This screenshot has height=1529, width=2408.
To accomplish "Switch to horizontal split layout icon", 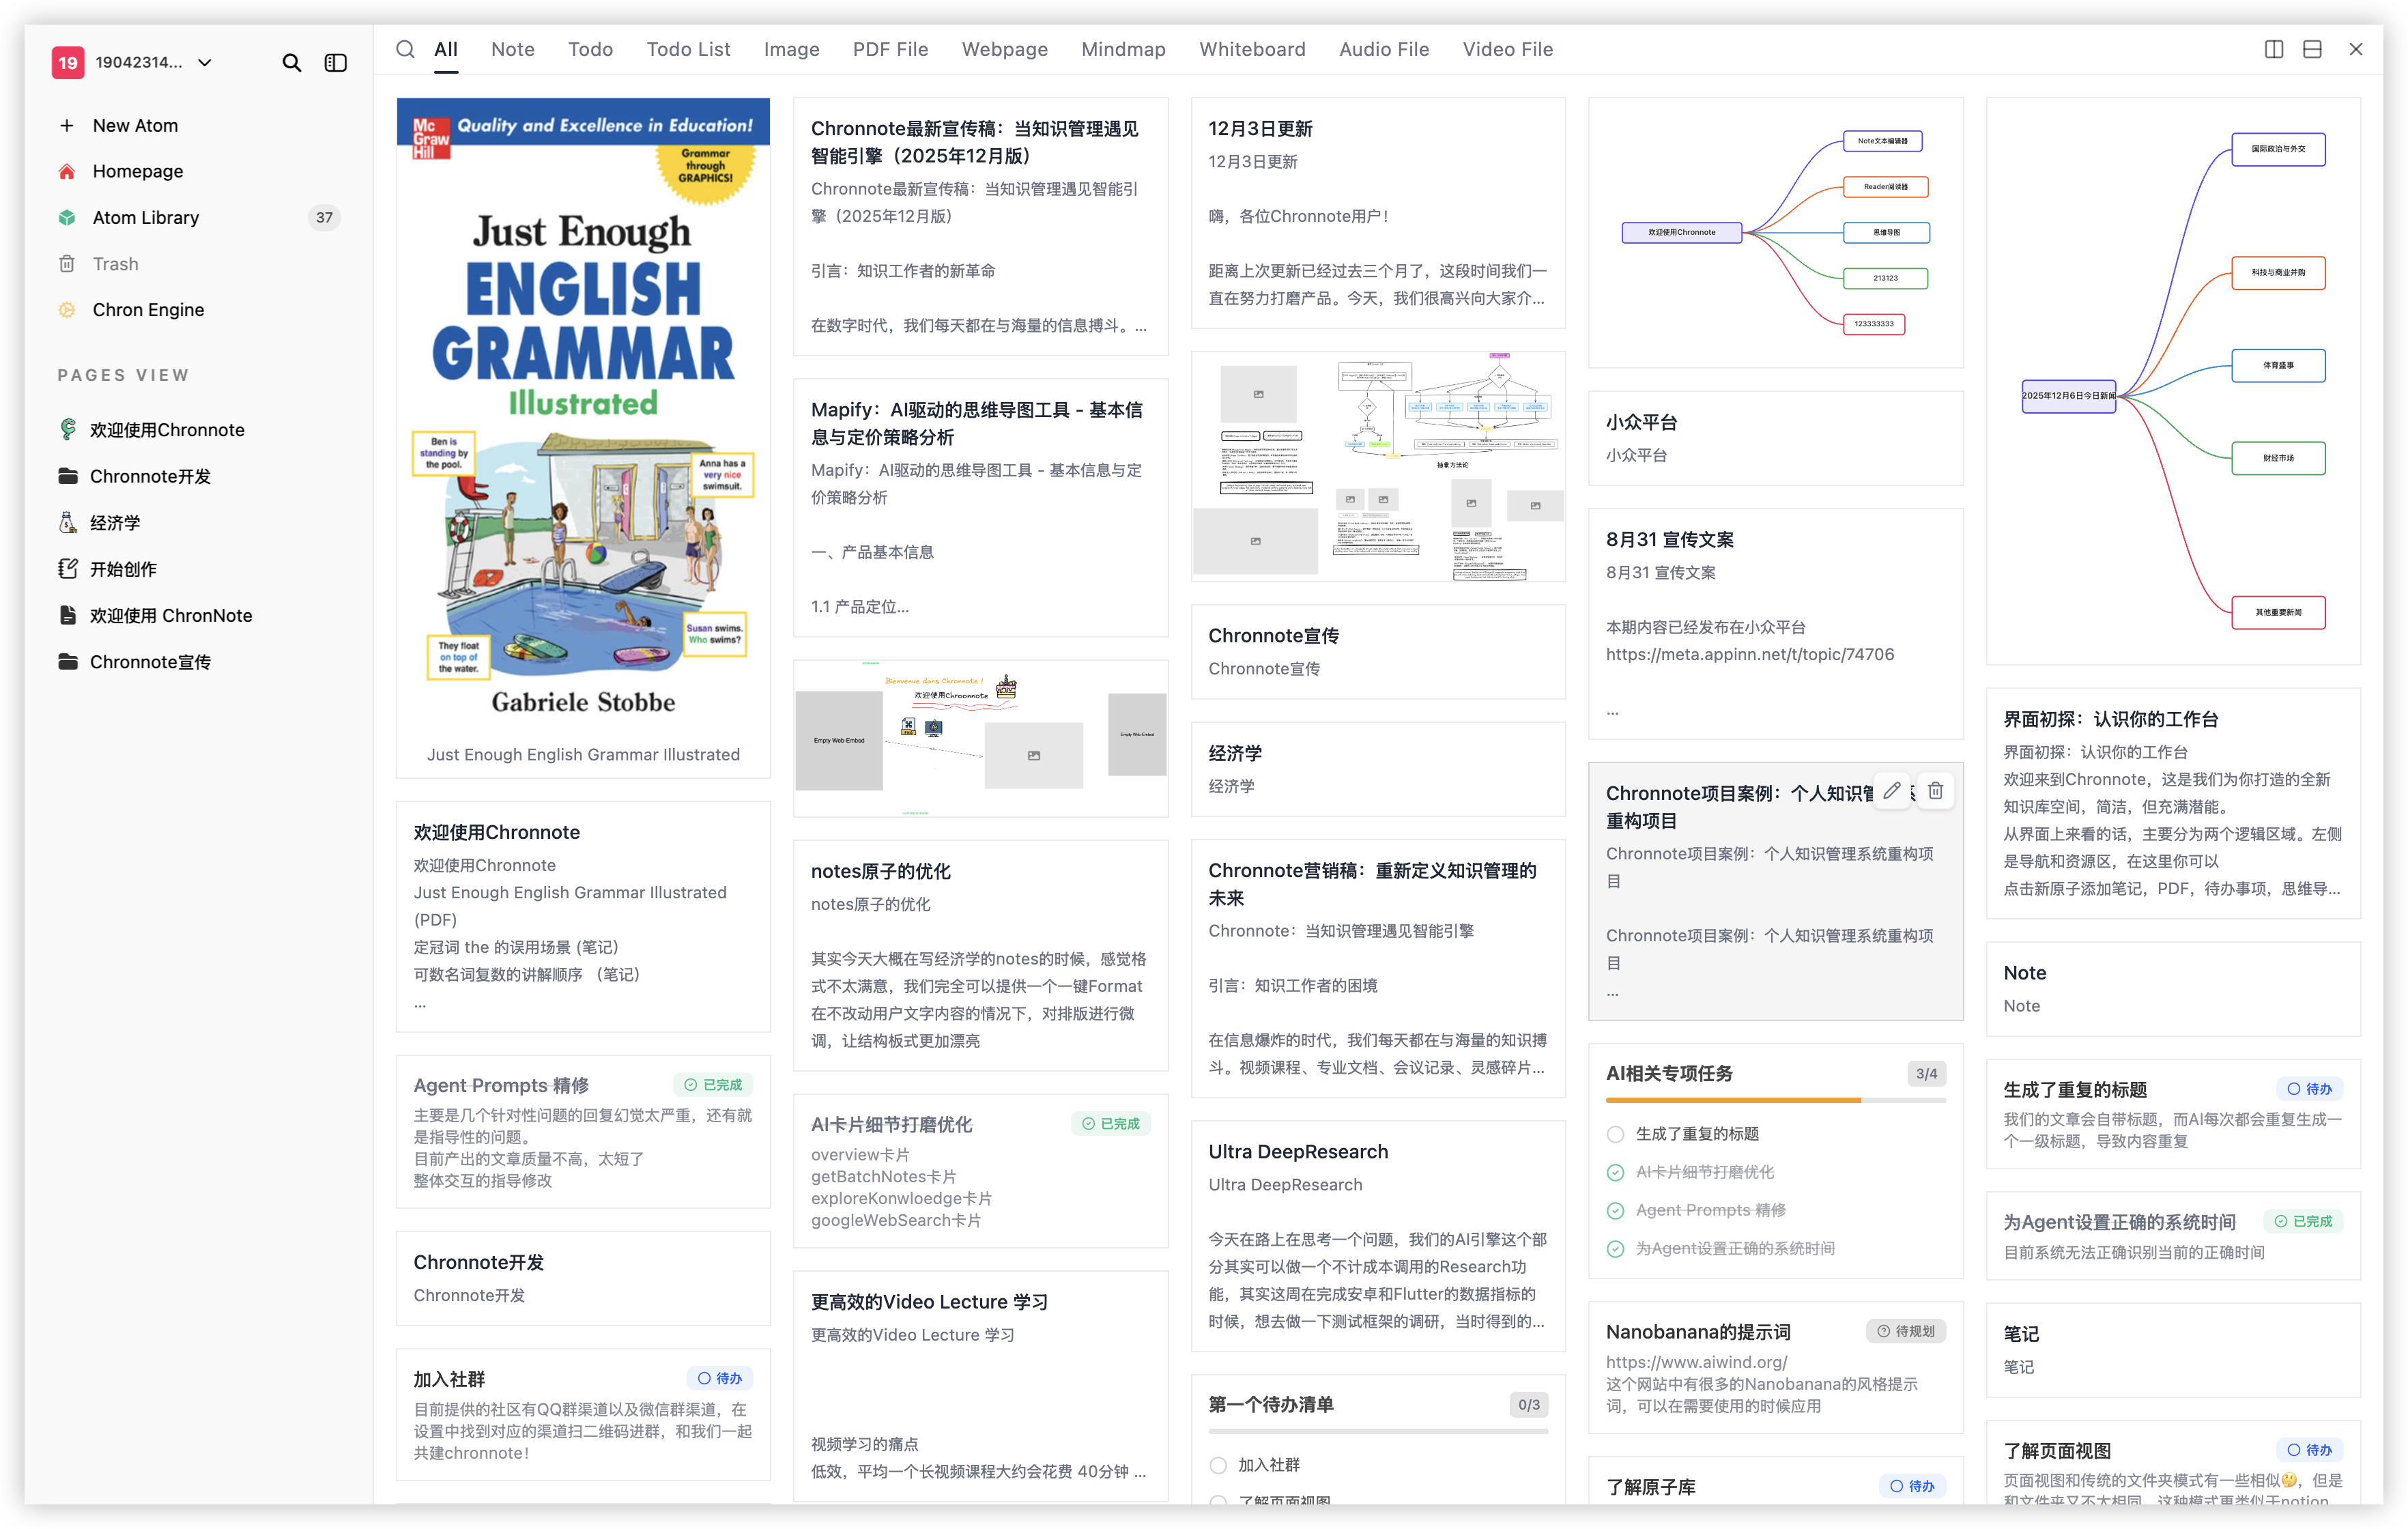I will point(2312,49).
